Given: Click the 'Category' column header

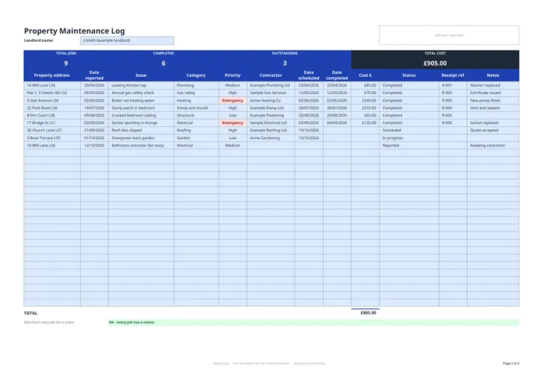Looking at the screenshot, I should point(196,75).
